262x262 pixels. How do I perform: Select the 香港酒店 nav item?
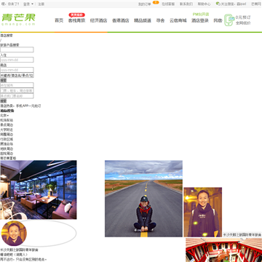click(121, 20)
